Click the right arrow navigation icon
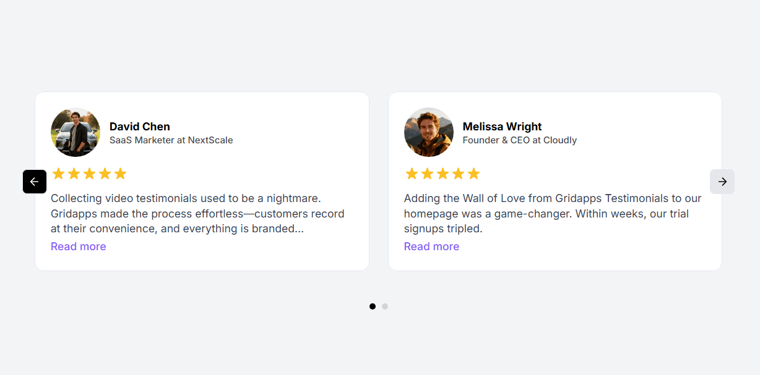The height and width of the screenshot is (375, 760). (x=722, y=181)
